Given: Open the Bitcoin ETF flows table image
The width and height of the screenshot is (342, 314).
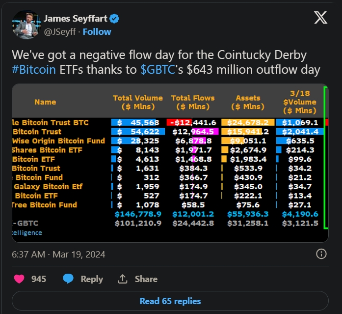Looking at the screenshot, I should point(170,163).
